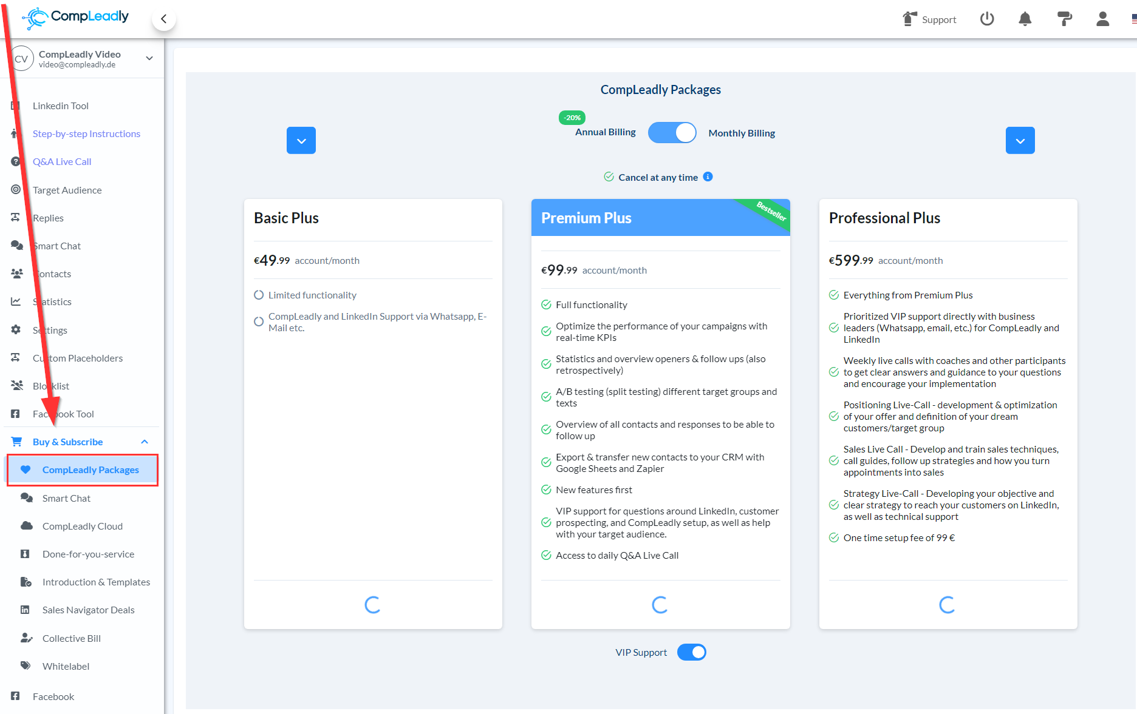Click the info icon next to Cancel at any time

pyautogui.click(x=708, y=177)
